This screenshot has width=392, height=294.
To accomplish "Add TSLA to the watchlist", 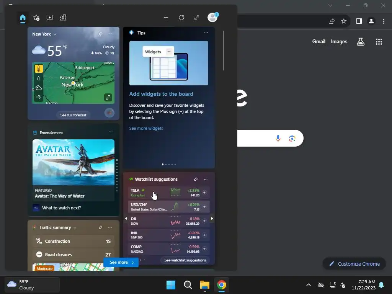I will [x=204, y=193].
